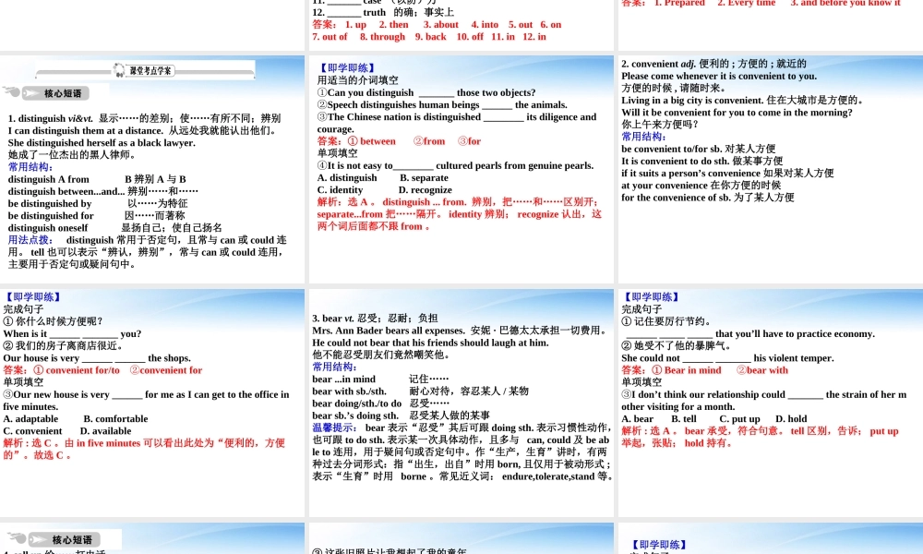
Task: Click the blue label '用法点拨:'
Action: (x=30, y=240)
